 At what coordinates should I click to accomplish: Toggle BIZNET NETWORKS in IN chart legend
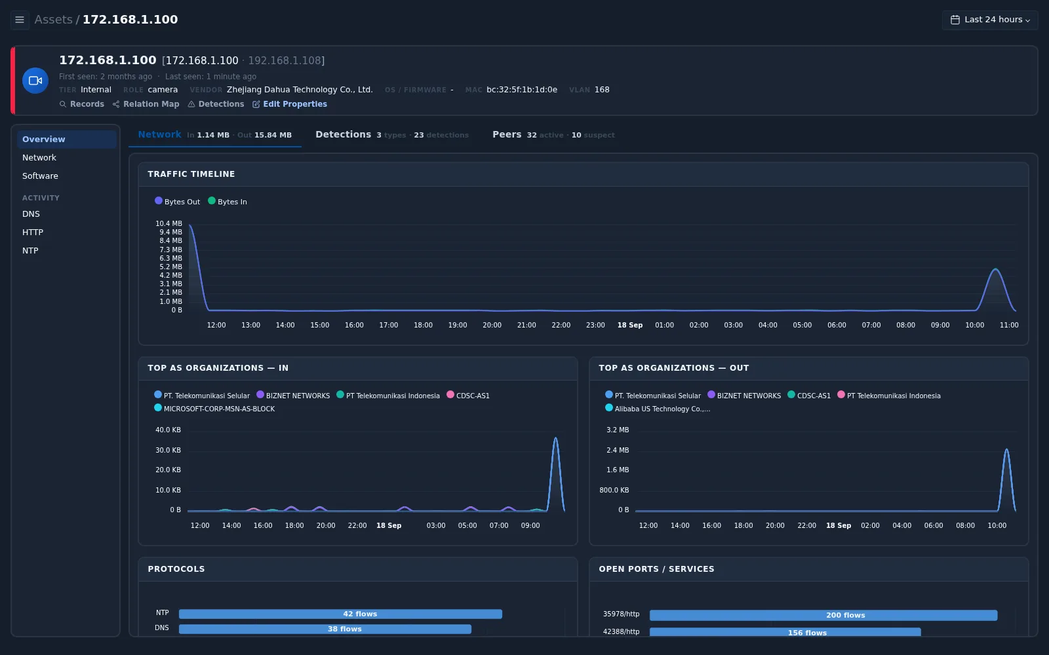point(293,396)
